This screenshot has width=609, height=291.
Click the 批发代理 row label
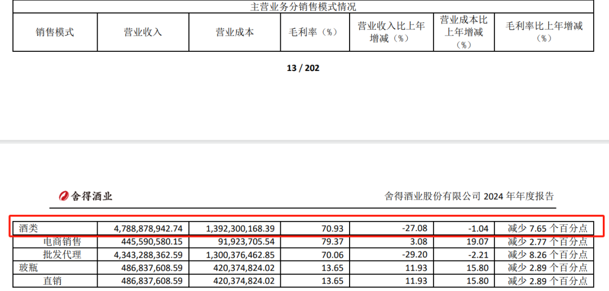(62, 255)
